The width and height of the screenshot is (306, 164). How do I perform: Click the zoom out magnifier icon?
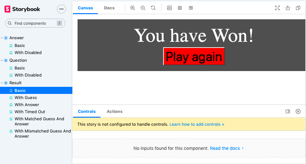pyautogui.click(x=143, y=8)
